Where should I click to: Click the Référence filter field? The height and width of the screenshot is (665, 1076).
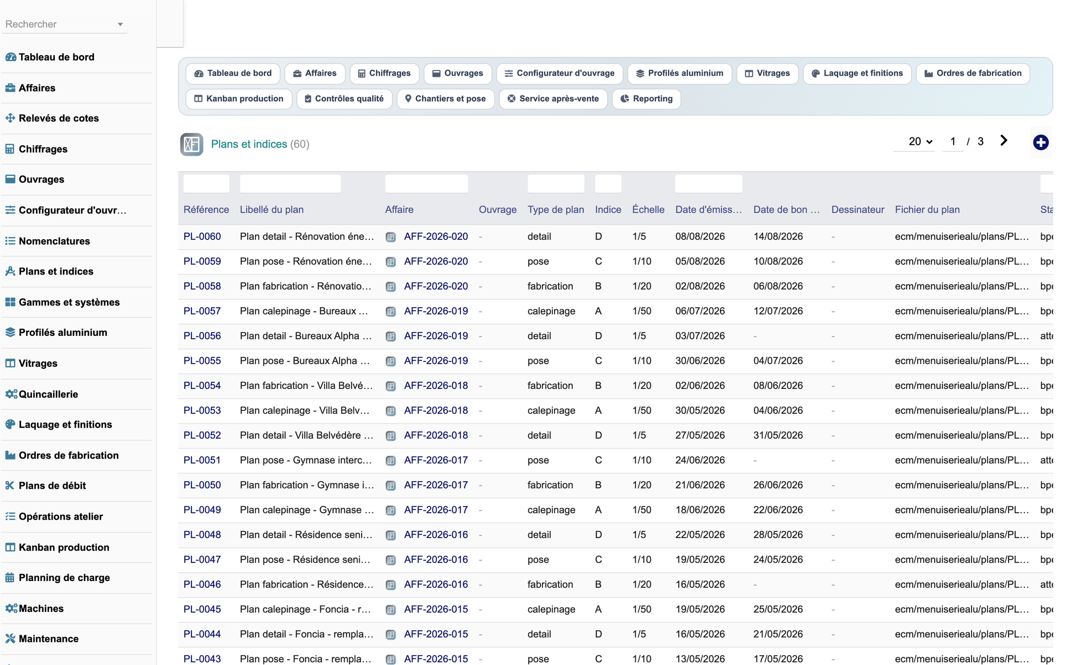[x=206, y=184]
